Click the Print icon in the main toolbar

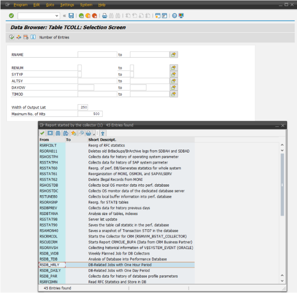pyautogui.click(x=105, y=16)
